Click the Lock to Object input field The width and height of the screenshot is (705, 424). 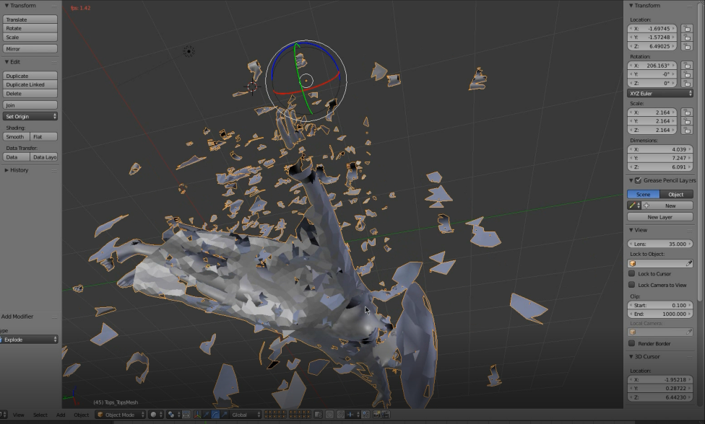pos(660,263)
